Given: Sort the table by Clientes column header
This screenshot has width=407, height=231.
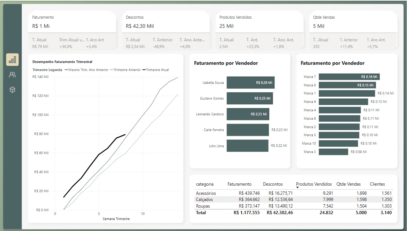Looking at the screenshot, I should point(377,184).
